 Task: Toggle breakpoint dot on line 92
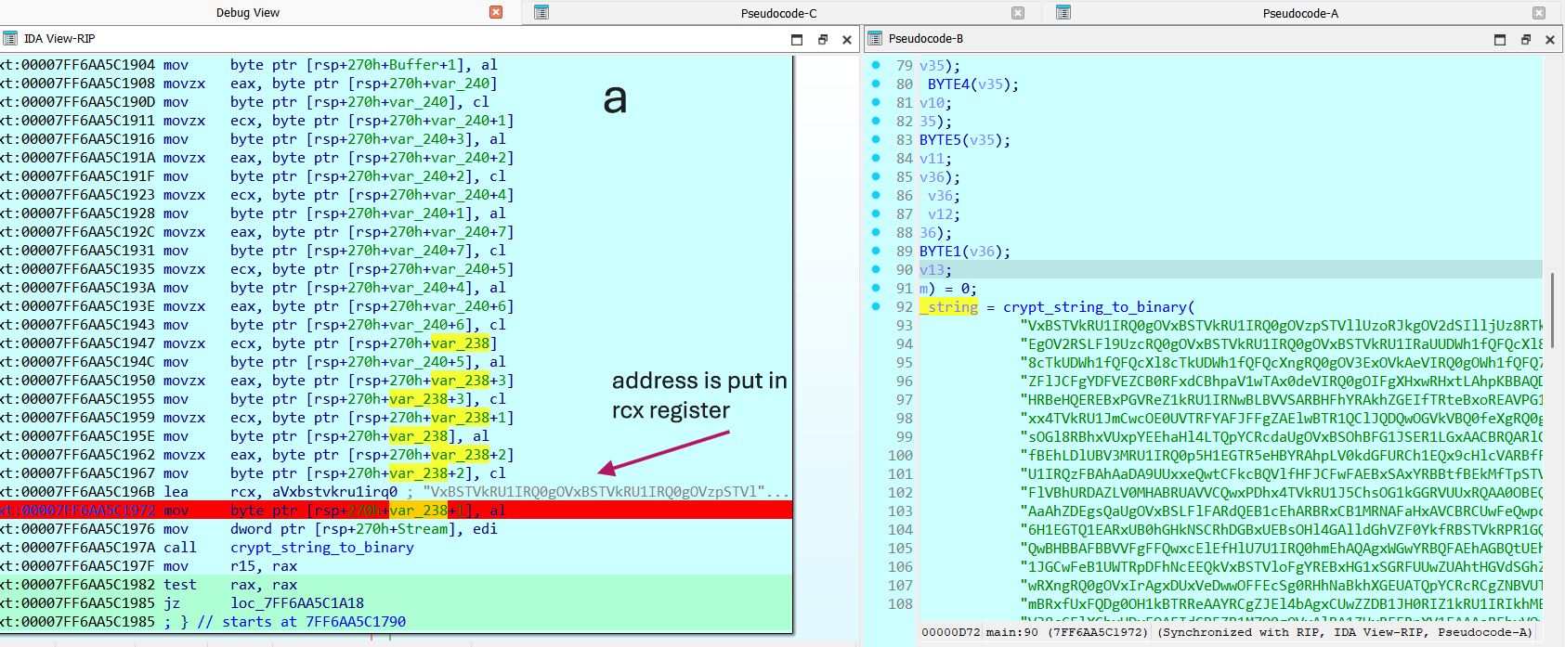click(876, 306)
